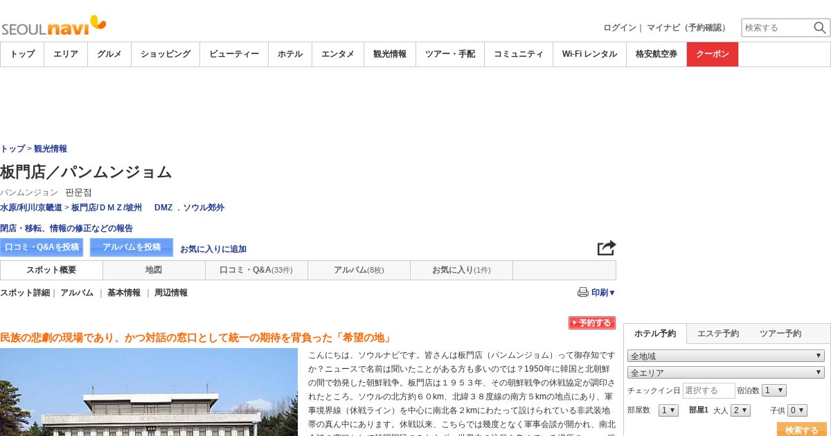Open the トップ menu item
831x436 pixels.
point(22,54)
